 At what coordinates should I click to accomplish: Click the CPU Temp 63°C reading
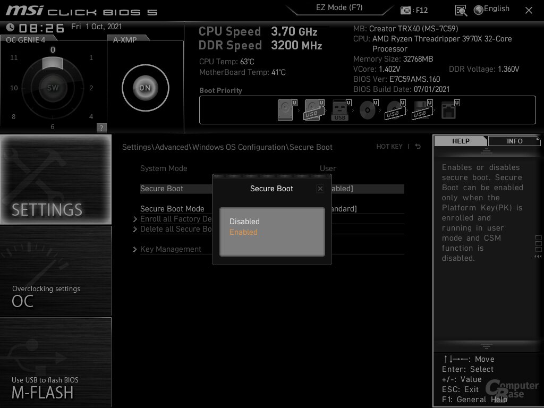(x=226, y=62)
